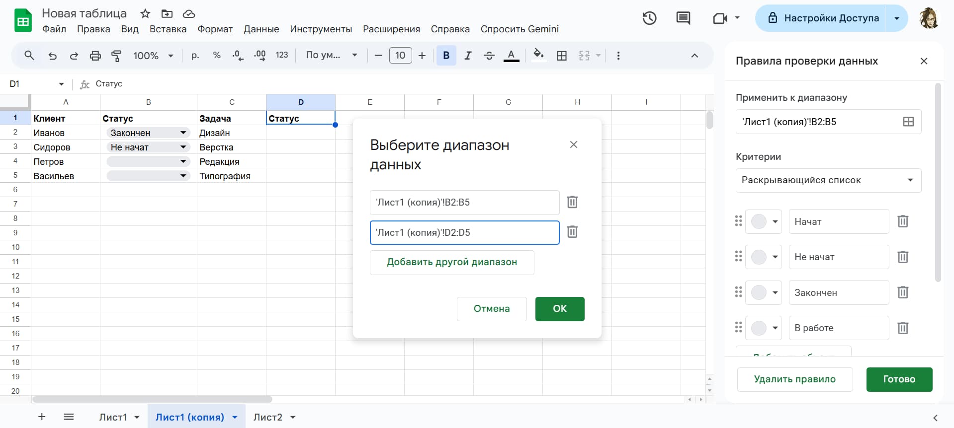
Task: Open the status dropdown for Петров
Action: (x=183, y=161)
